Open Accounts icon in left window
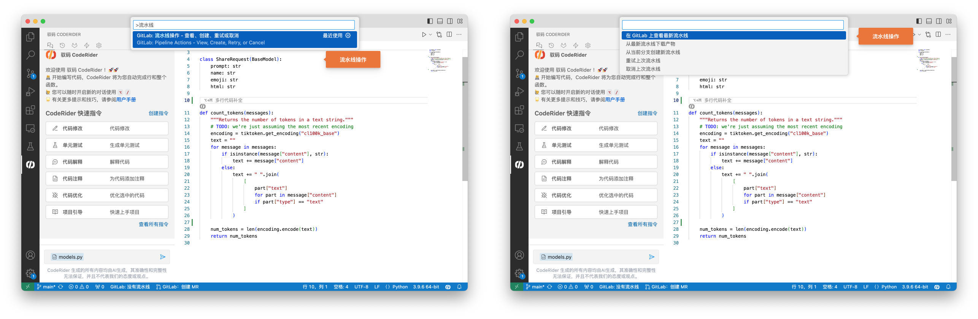Screen dimensions: 978x319 click(x=30, y=255)
